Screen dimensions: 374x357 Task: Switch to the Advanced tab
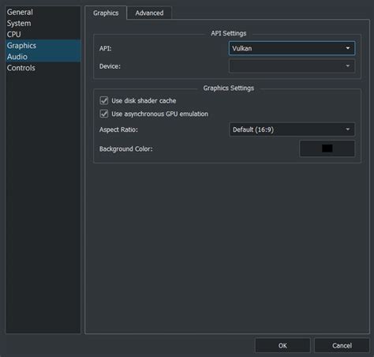[x=149, y=13]
